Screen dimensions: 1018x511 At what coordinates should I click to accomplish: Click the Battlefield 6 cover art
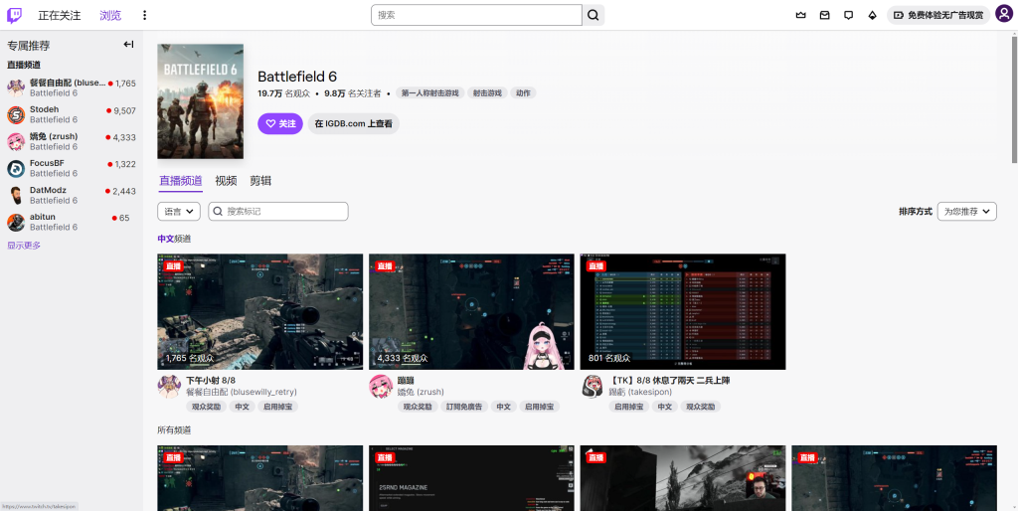click(x=201, y=101)
